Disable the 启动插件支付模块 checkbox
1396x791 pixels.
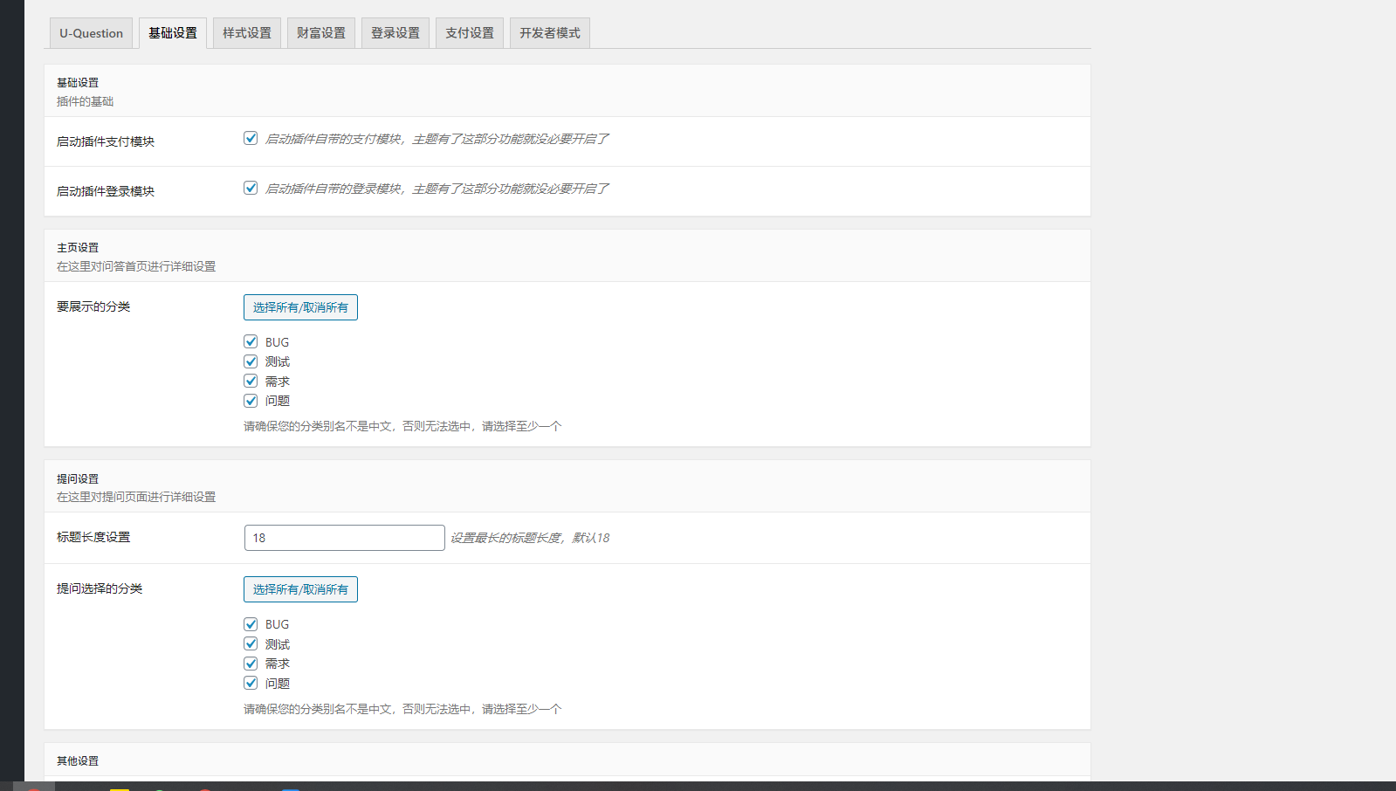[x=251, y=138]
